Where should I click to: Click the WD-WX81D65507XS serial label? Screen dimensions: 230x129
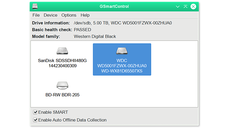click(x=122, y=71)
